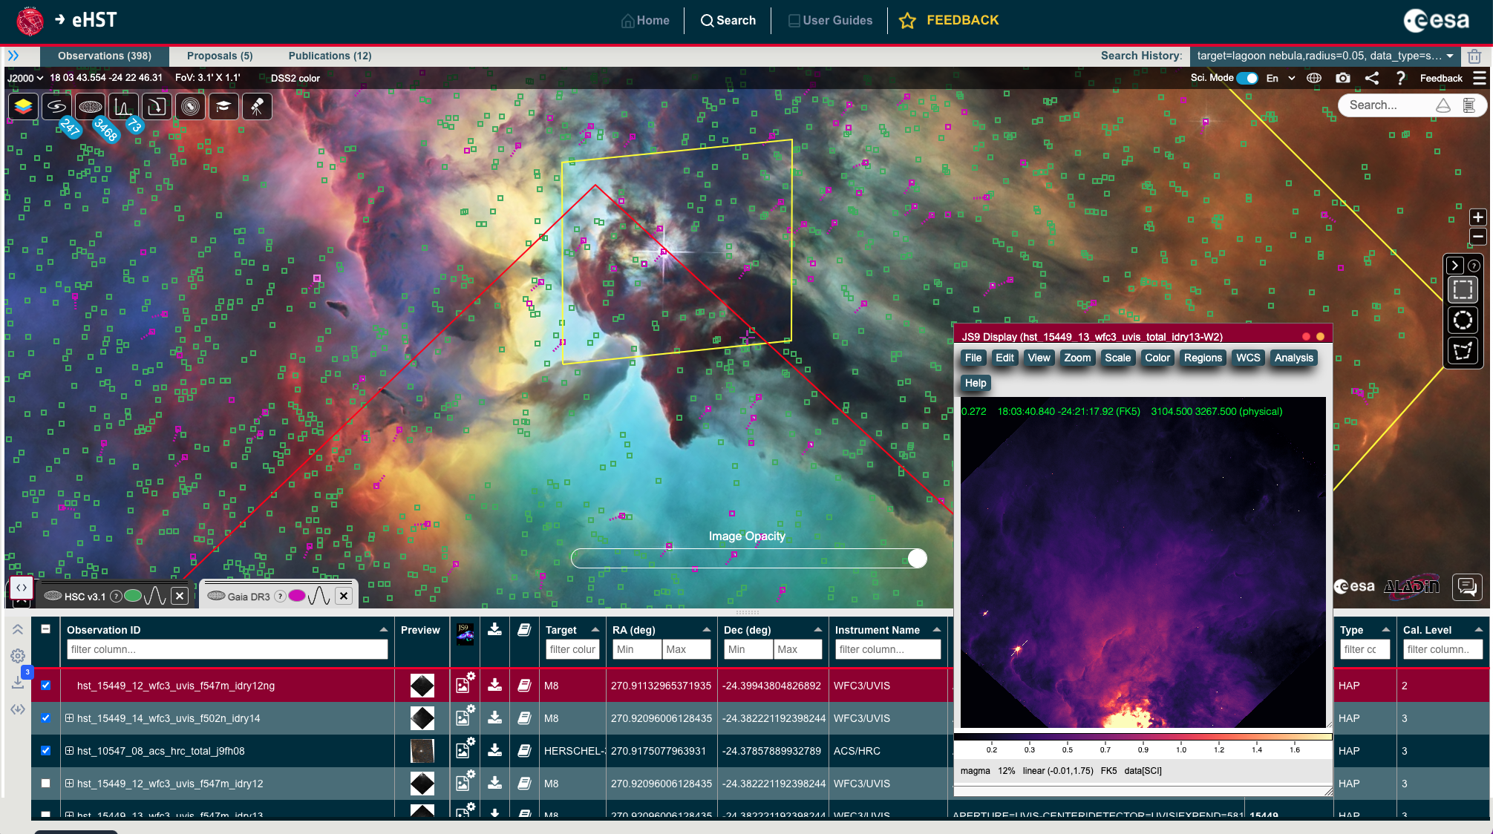Screen dimensions: 1493x834
Task: Open the J2000 coordinate frame dropdown
Action: 25,78
